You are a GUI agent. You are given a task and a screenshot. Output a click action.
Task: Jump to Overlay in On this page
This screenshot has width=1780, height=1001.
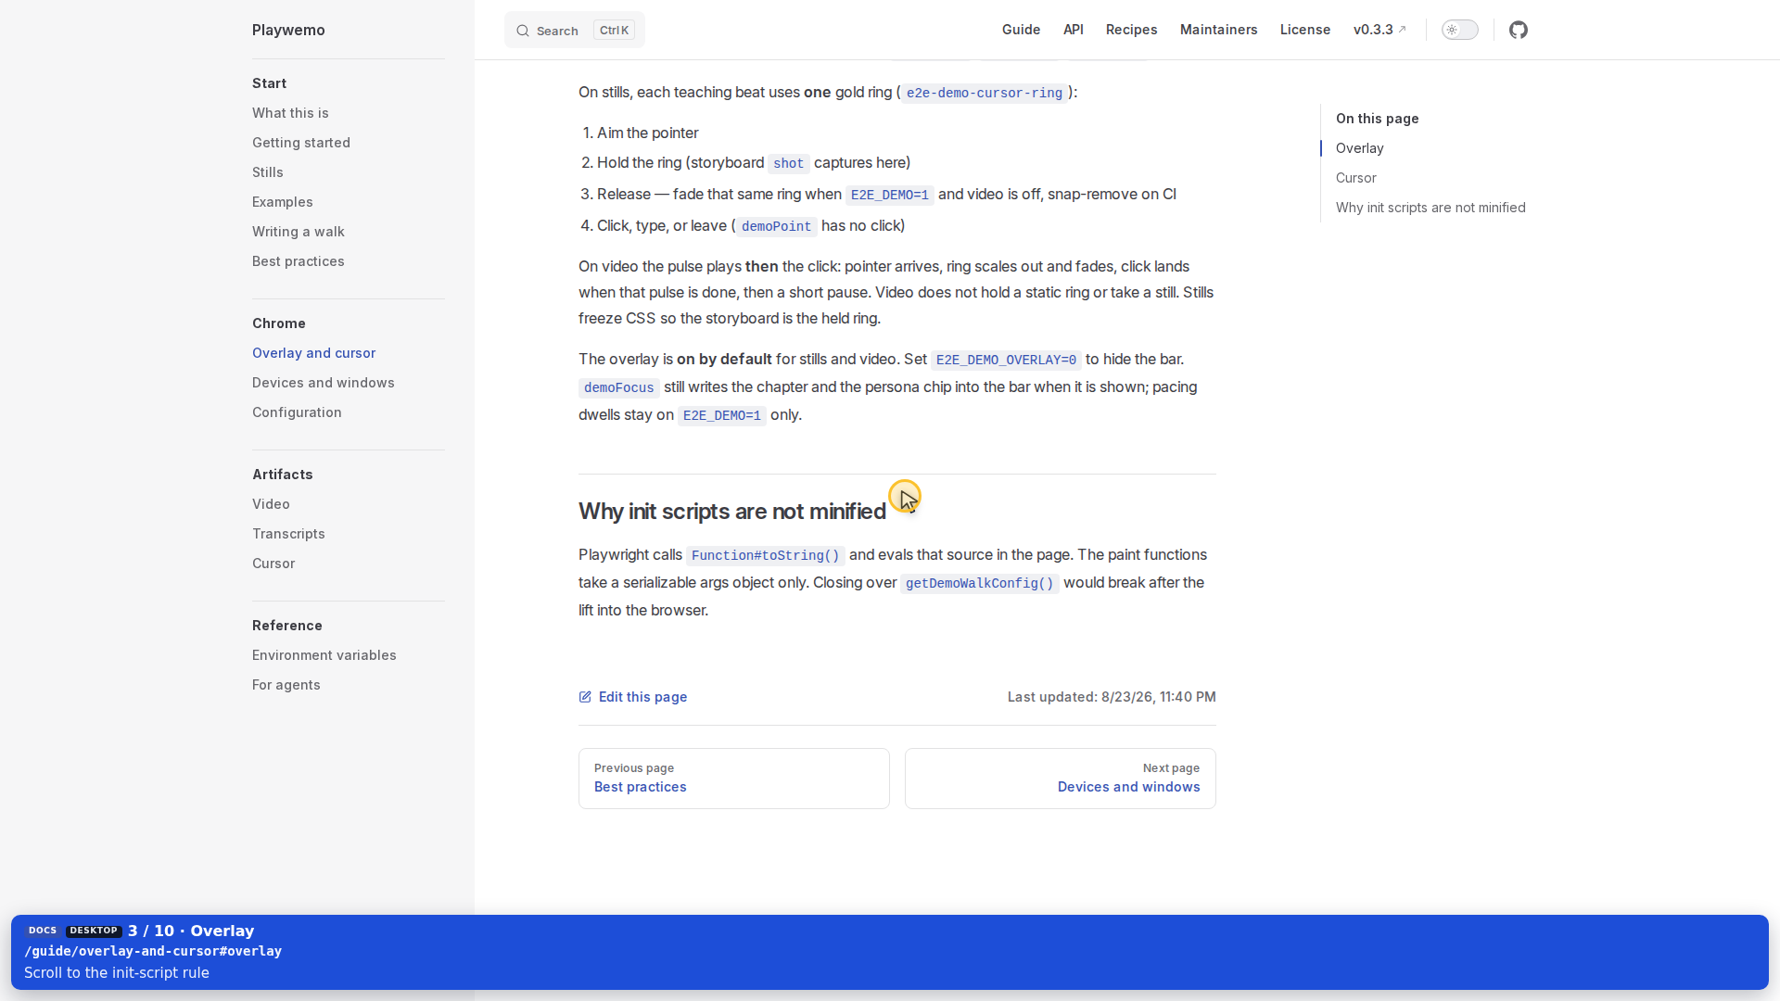(x=1360, y=148)
